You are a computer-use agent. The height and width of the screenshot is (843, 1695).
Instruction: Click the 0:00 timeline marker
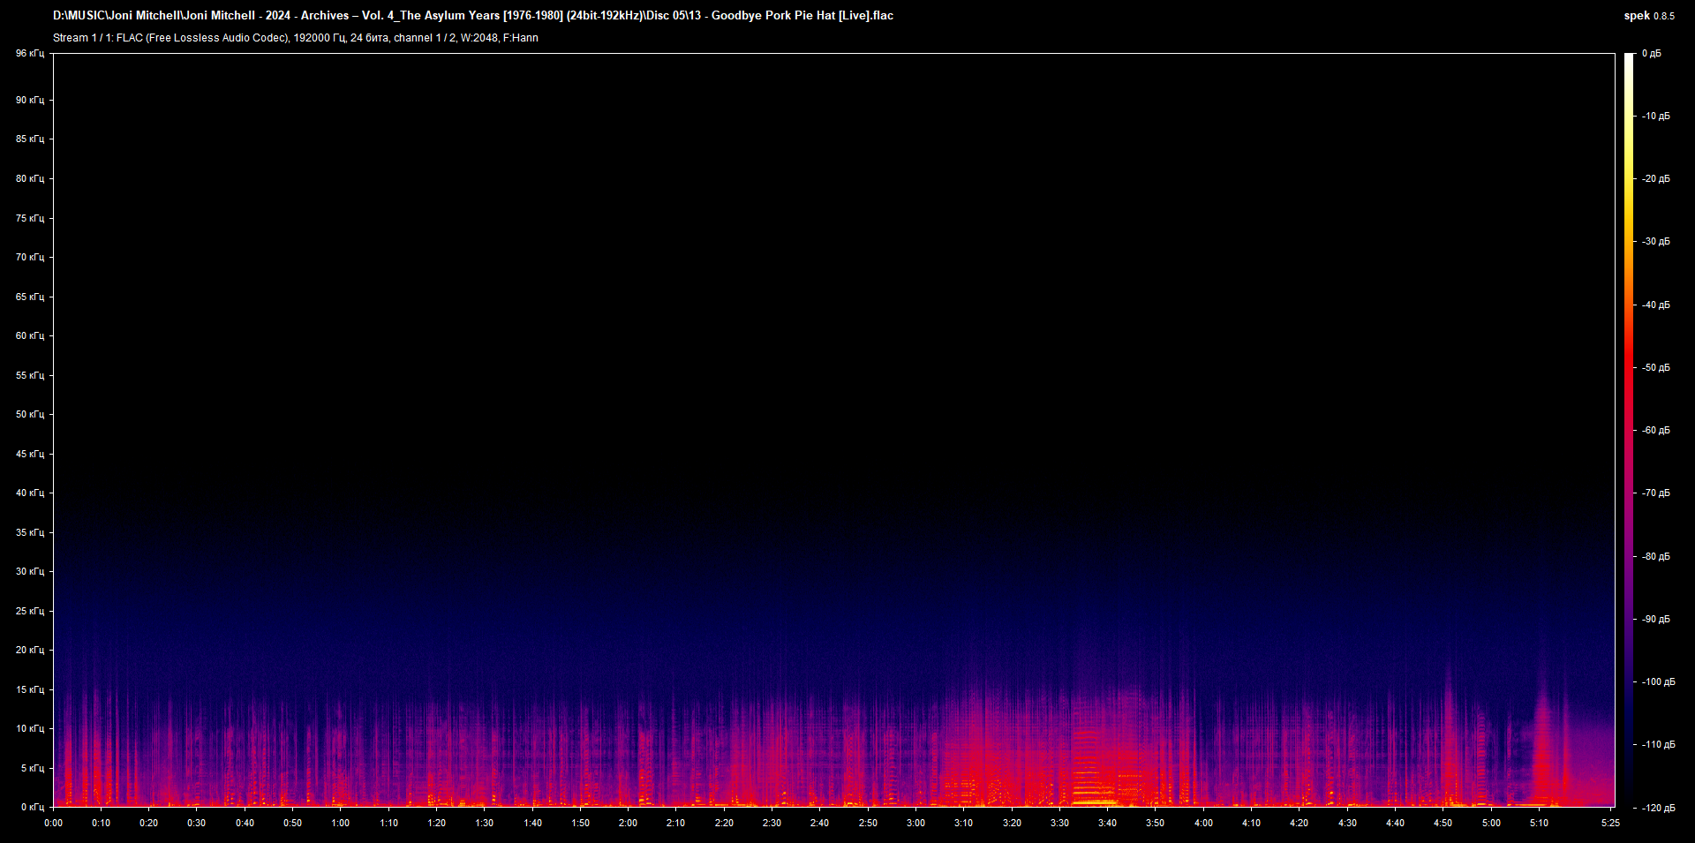(x=54, y=822)
